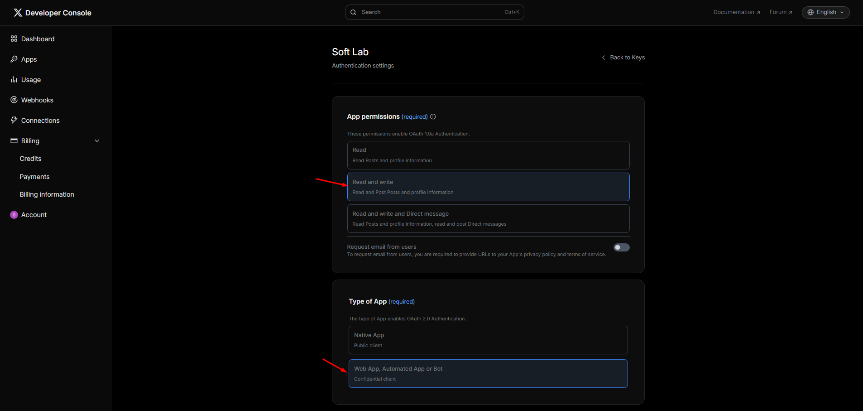The width and height of the screenshot is (863, 411).
Task: Open Billing information page
Action: (47, 194)
